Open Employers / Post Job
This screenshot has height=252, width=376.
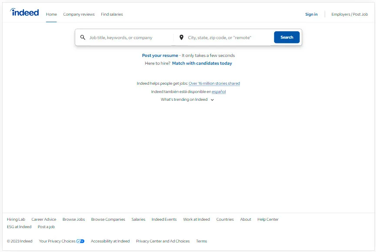click(x=349, y=14)
